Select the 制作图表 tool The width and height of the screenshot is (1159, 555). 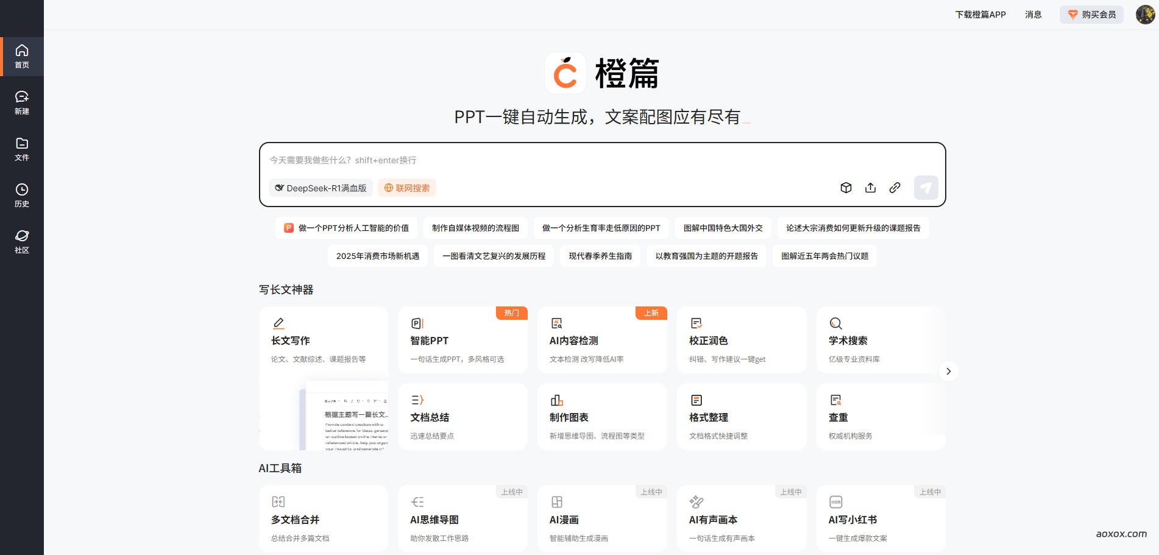tap(602, 417)
